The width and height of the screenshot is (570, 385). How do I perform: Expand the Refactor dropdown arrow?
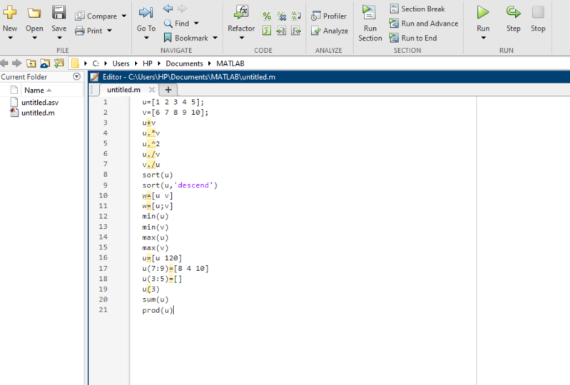[x=241, y=38]
